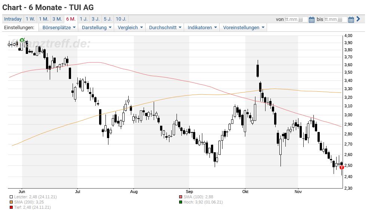The width and height of the screenshot is (368, 214).
Task: Click the 3,00 price axis label
Action: coord(348,115)
